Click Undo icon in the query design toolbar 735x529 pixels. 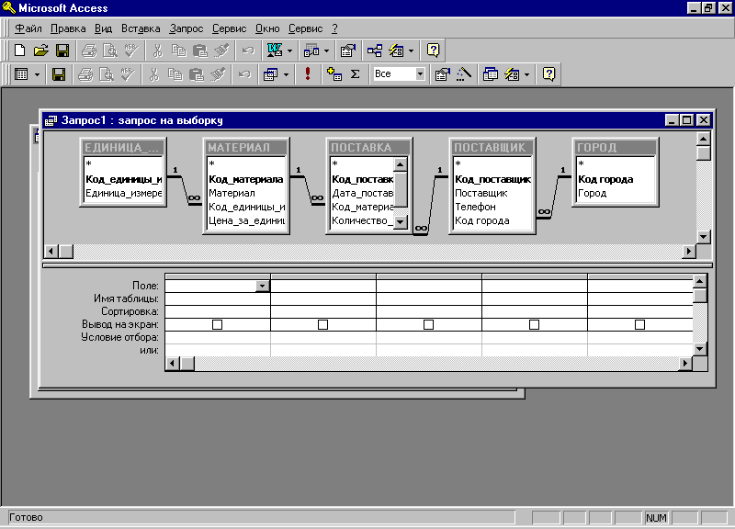pyautogui.click(x=244, y=74)
